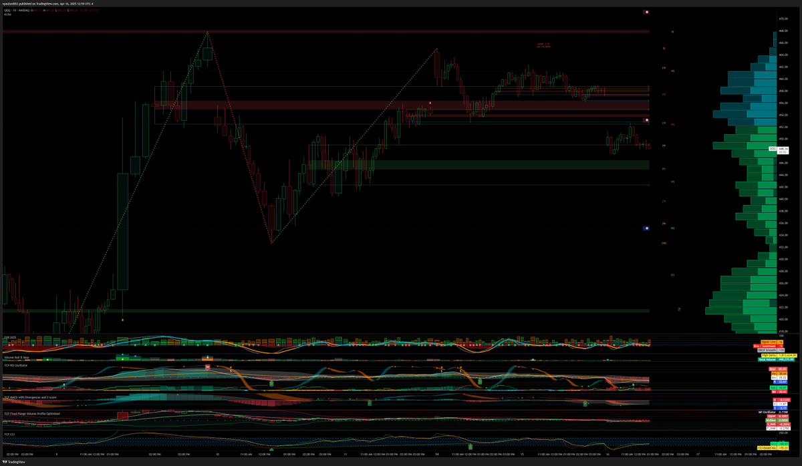Click the 'CCI-Based MA' value label
The height and width of the screenshot is (466, 802).
tap(772, 447)
